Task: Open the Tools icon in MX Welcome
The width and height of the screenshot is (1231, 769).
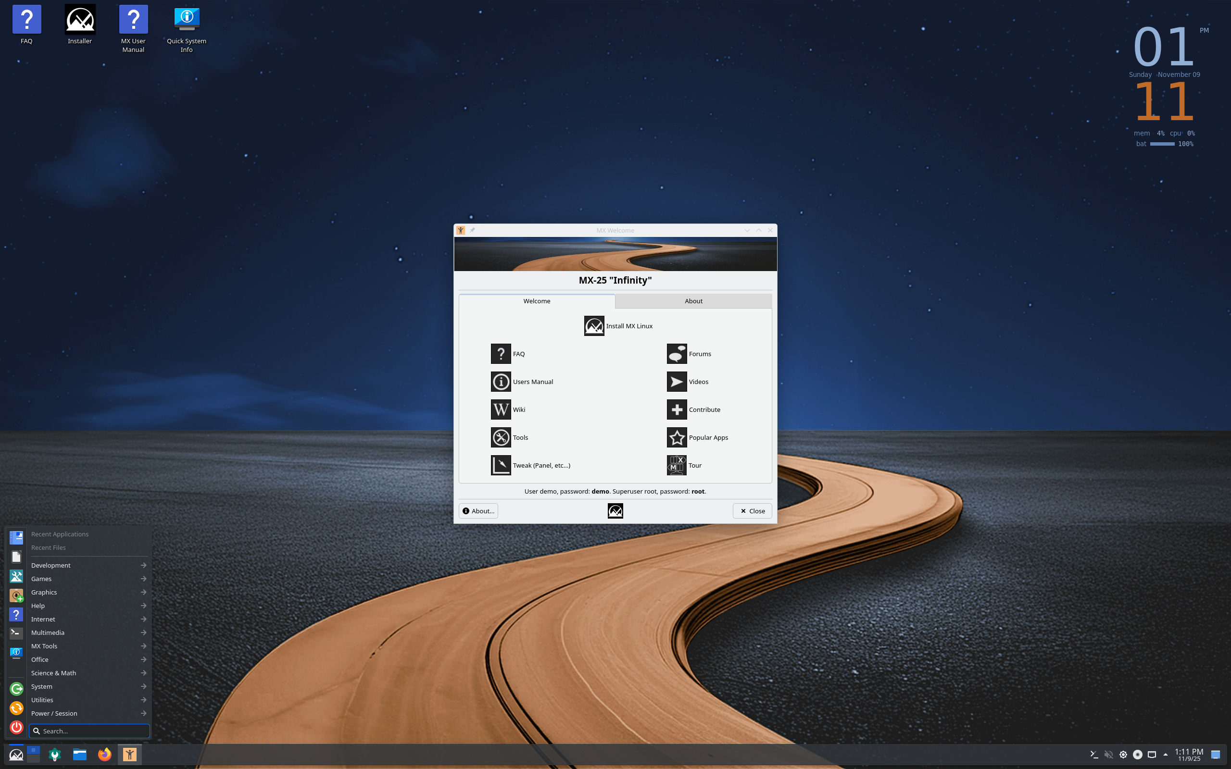Action: tap(501, 437)
